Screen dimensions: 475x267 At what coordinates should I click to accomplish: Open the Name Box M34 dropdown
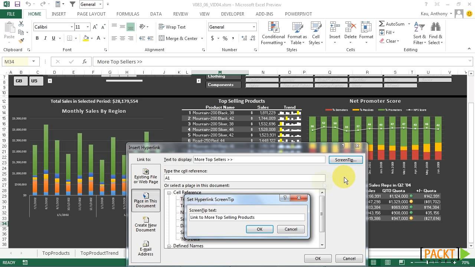click(33, 62)
